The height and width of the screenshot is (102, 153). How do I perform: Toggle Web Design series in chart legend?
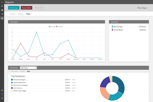pos(52,27)
